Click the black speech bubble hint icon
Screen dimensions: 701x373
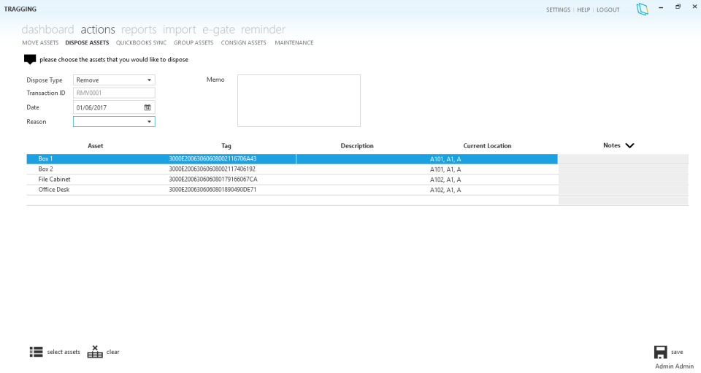(x=30, y=59)
